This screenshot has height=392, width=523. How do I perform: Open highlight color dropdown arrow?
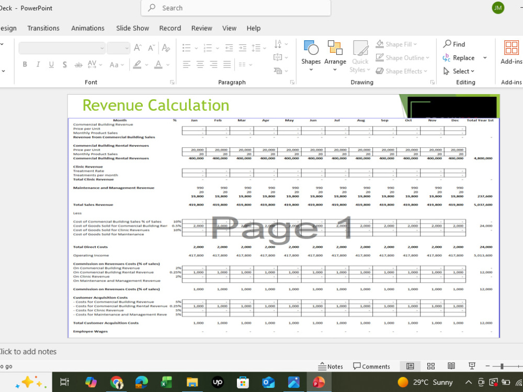pos(146,65)
